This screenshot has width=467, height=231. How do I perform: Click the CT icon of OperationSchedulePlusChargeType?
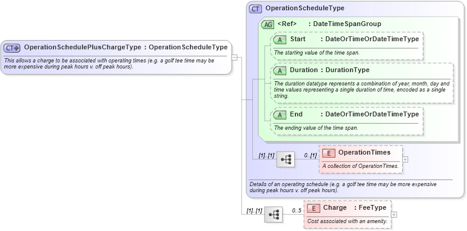tap(12, 48)
